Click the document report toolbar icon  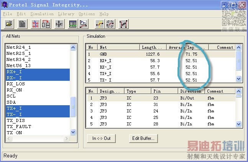[x=22, y=24]
